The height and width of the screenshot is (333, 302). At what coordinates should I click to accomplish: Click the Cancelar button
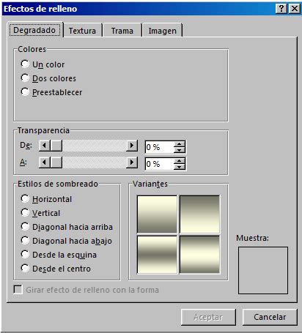point(270,317)
